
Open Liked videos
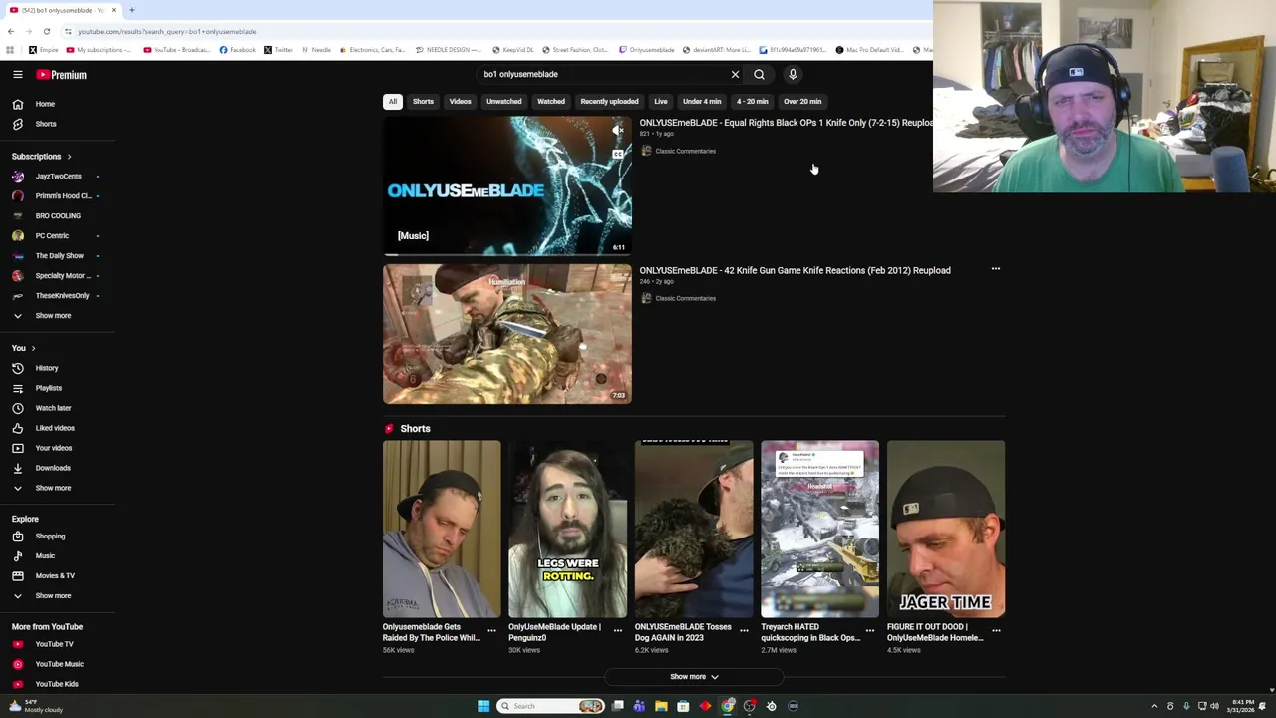[56, 428]
